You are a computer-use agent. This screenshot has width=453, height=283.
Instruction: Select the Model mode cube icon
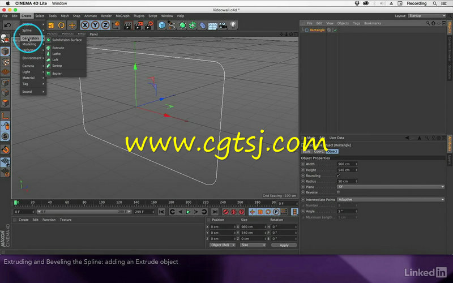(x=5, y=52)
